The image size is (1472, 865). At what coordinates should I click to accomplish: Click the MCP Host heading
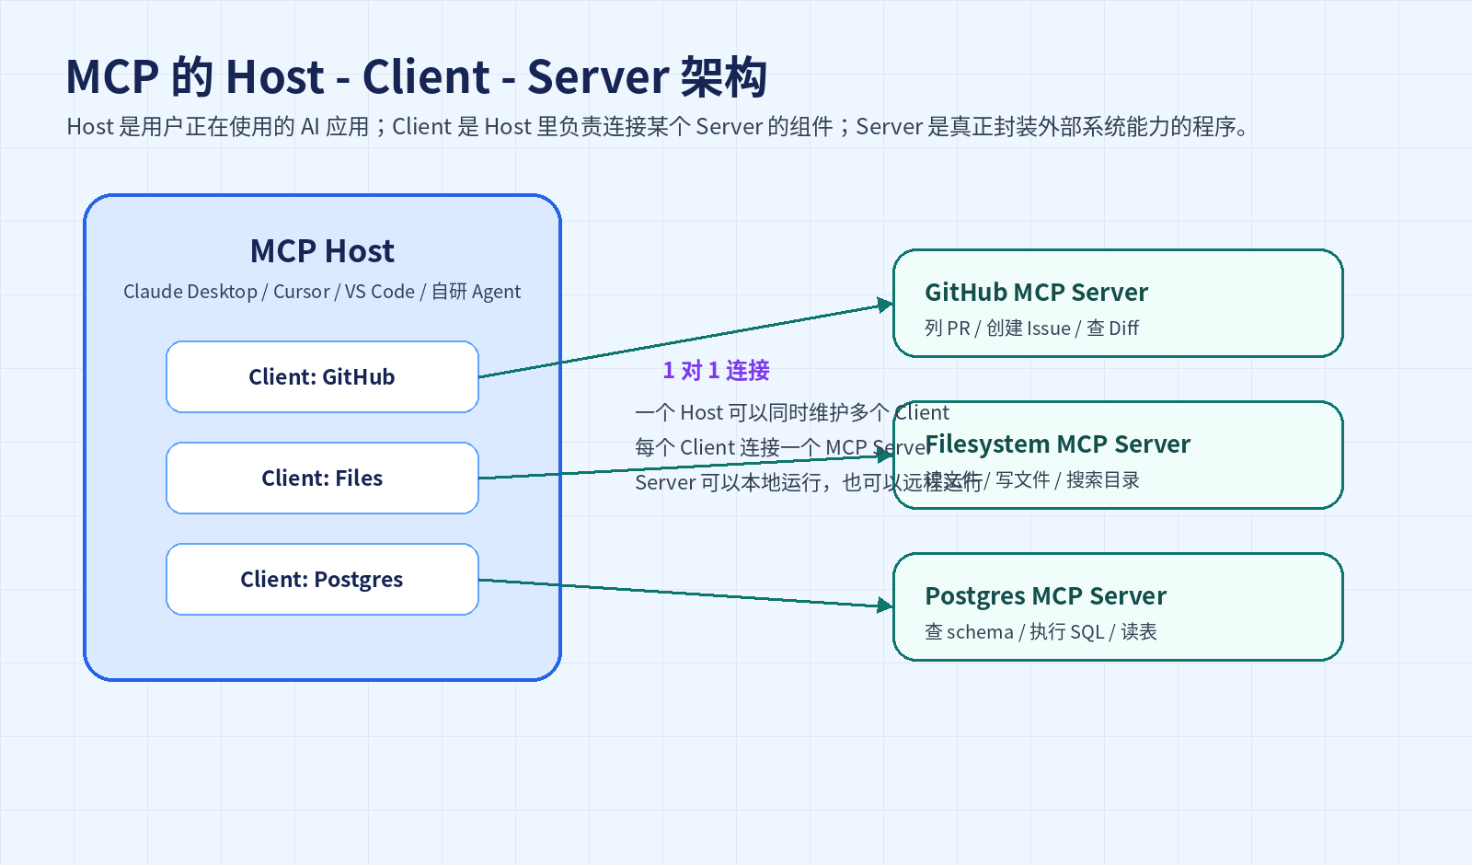(322, 251)
